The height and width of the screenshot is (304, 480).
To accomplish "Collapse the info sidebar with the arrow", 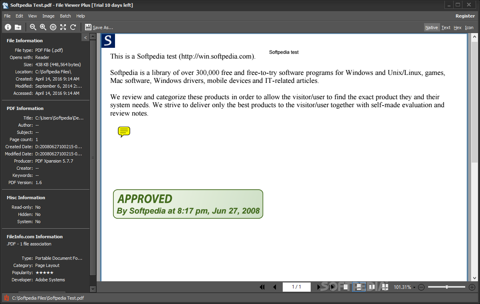I will pos(85,37).
